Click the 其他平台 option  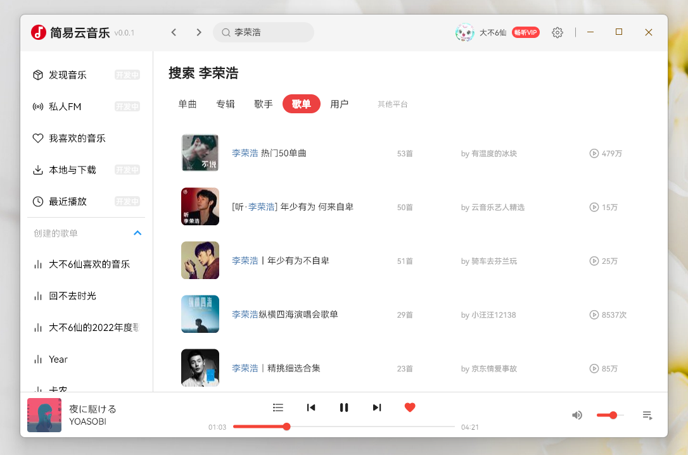coord(393,104)
